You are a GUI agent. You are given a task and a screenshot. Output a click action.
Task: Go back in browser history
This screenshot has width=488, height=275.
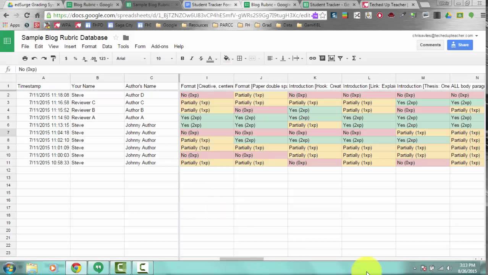pos(6,15)
